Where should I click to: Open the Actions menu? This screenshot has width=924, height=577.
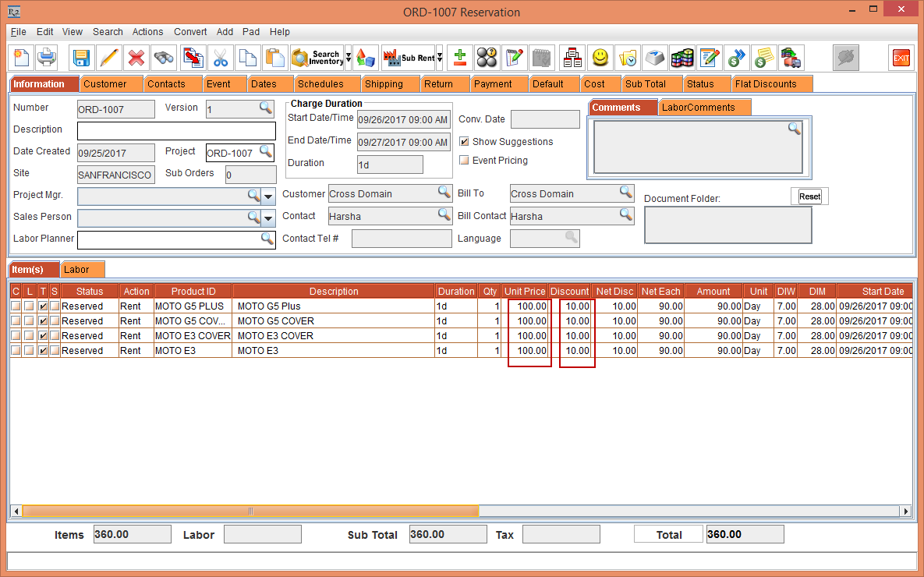pyautogui.click(x=147, y=32)
